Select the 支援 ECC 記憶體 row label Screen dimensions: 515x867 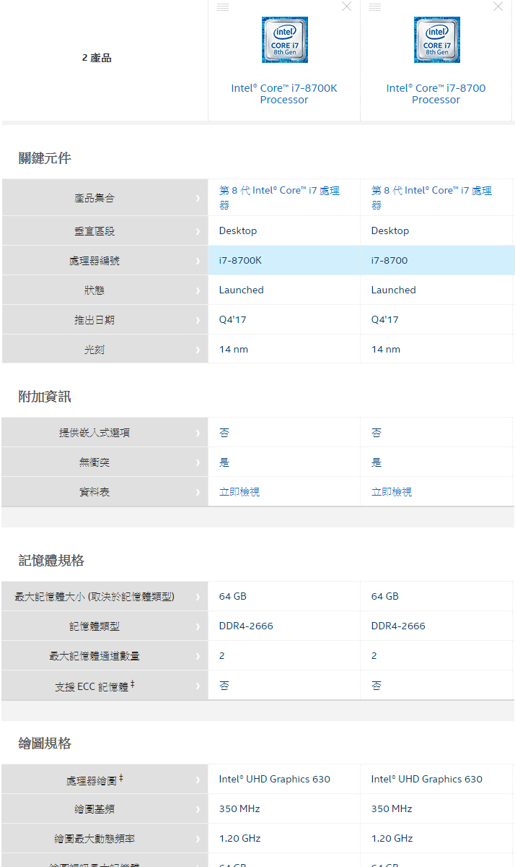click(94, 686)
